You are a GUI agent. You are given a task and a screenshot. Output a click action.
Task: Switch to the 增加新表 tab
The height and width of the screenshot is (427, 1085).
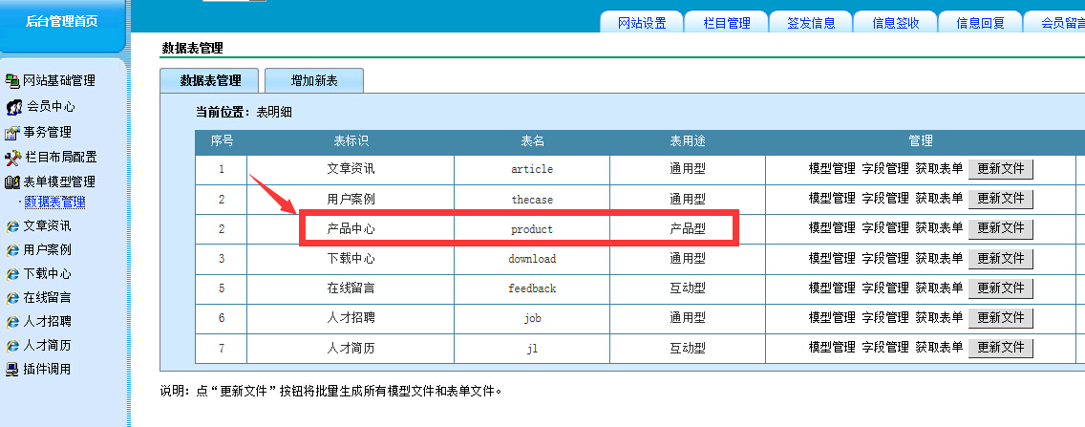click(x=313, y=81)
